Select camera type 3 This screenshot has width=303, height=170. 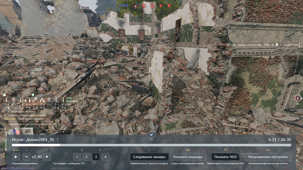(96, 157)
